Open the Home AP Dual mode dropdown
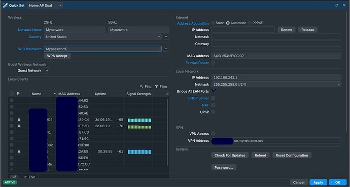350x187 pixels. 45,6
